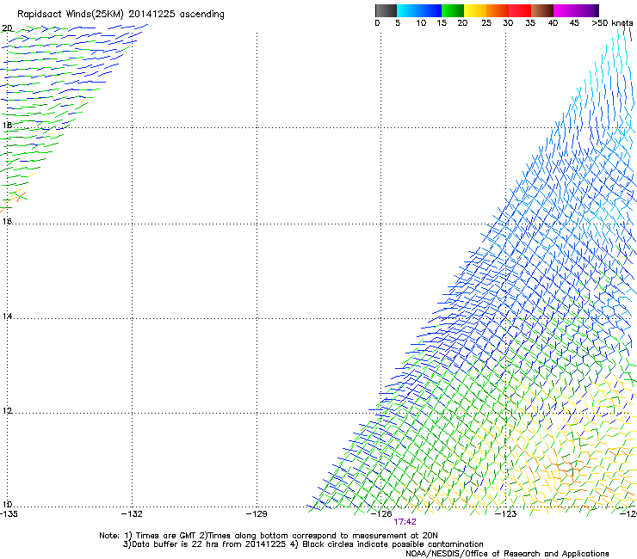637x559 pixels.
Task: Select the orange 25-30 knots legend segment
Action: (498, 10)
